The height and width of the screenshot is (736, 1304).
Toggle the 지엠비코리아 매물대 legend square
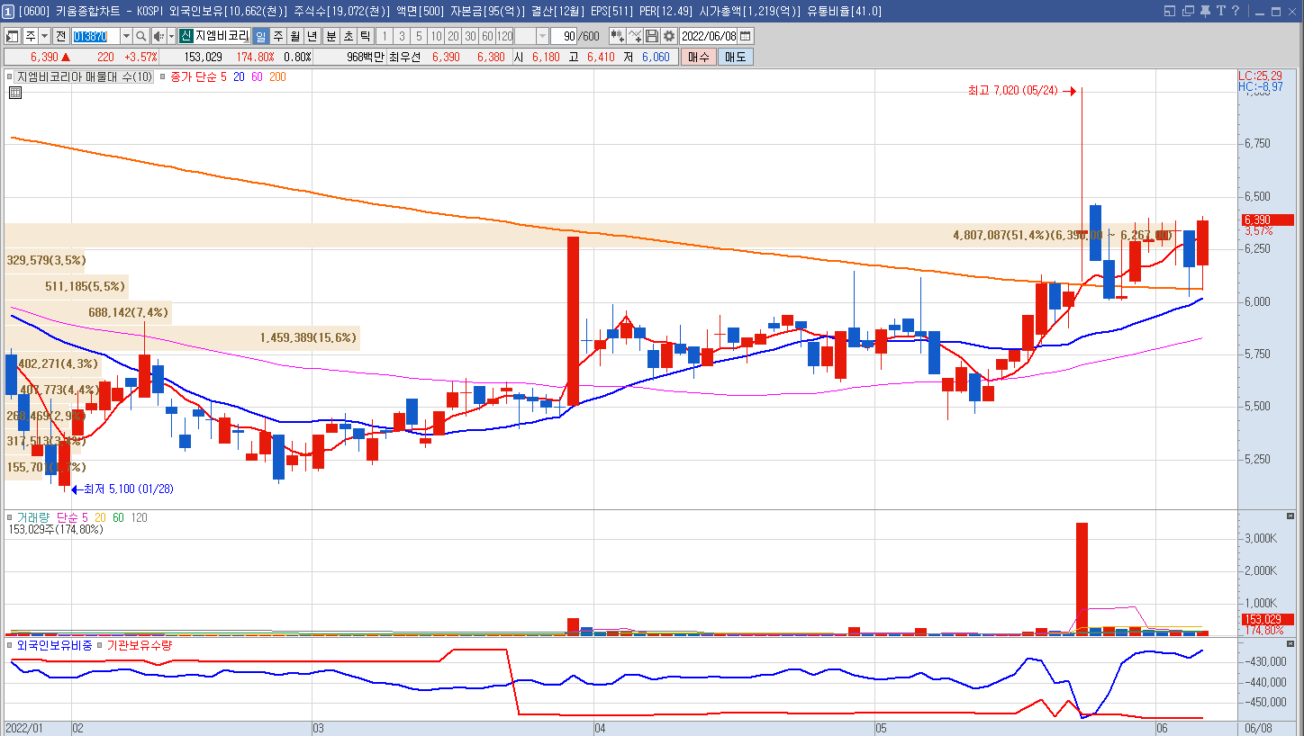click(x=9, y=76)
